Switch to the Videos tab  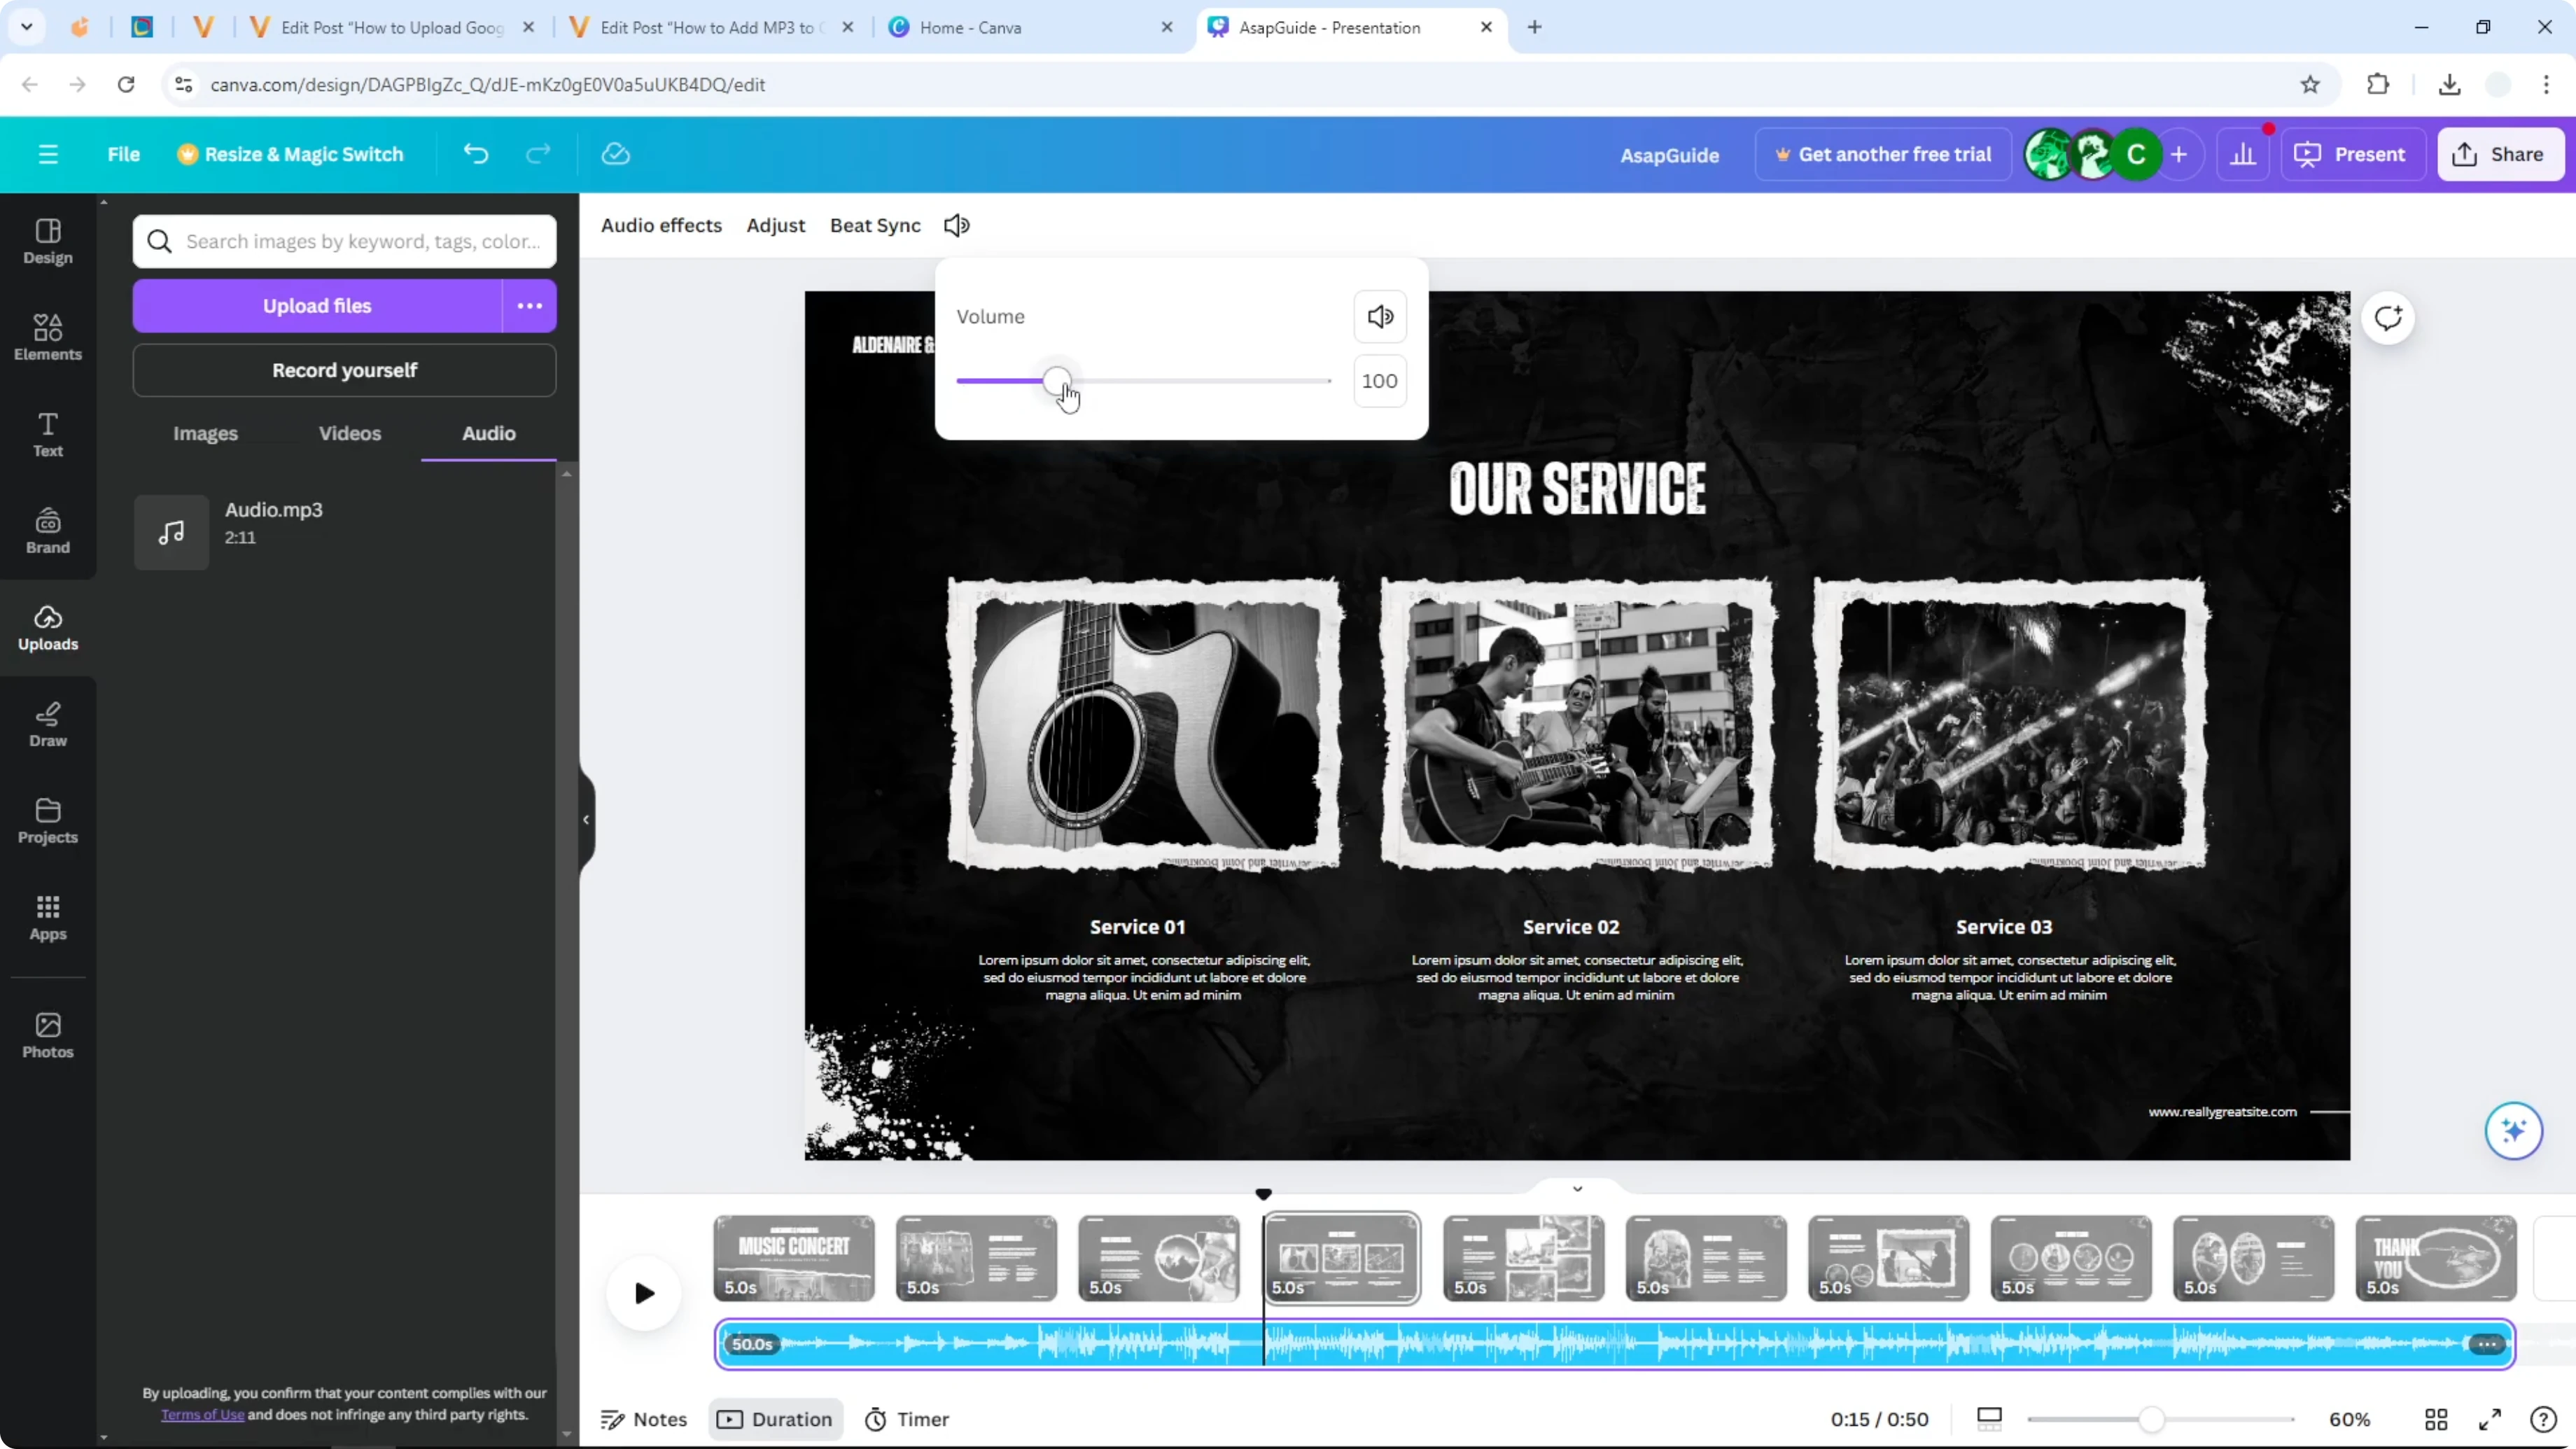point(350,433)
